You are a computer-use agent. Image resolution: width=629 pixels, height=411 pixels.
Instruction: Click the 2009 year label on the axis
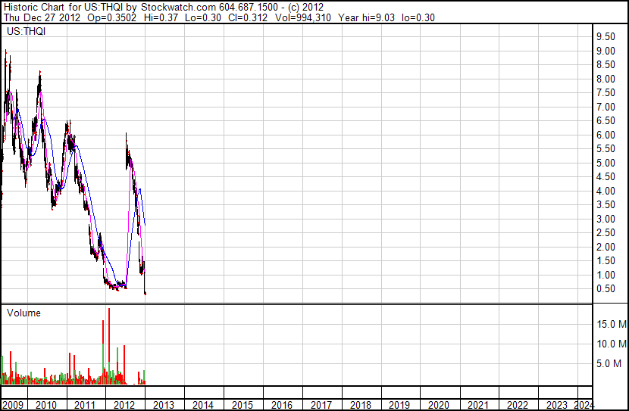coord(13,405)
